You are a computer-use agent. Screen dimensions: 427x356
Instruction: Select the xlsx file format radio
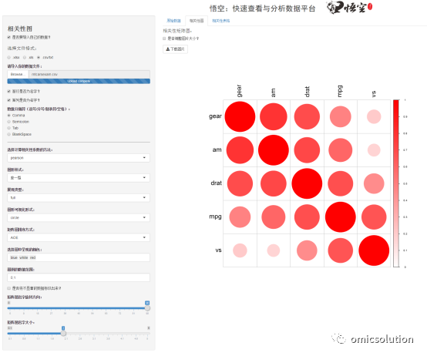coord(9,58)
